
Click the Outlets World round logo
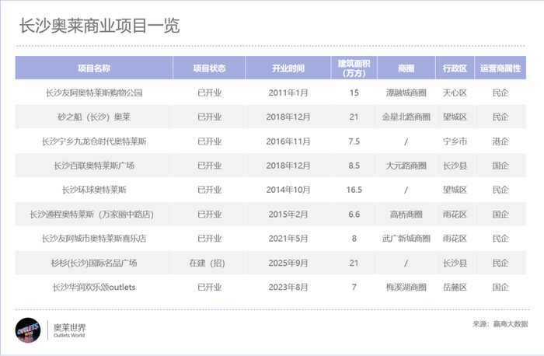coord(28,330)
